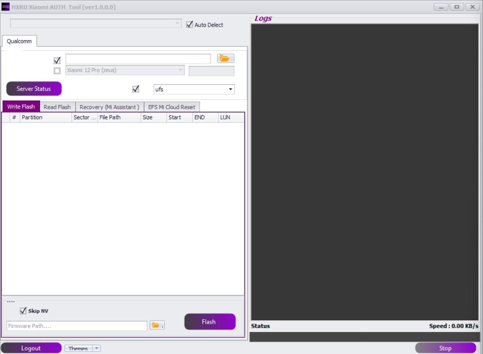Click the Sector column header

pos(85,117)
